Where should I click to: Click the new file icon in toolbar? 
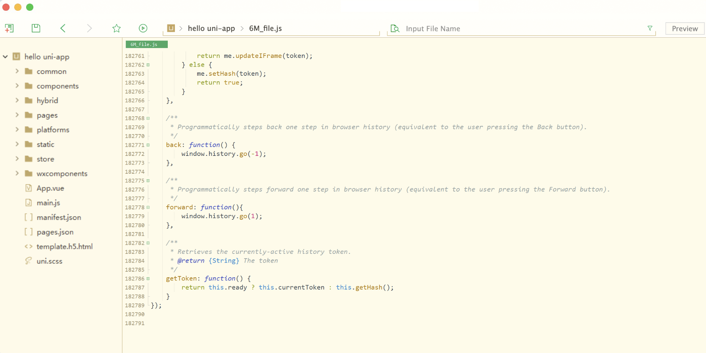(9, 28)
